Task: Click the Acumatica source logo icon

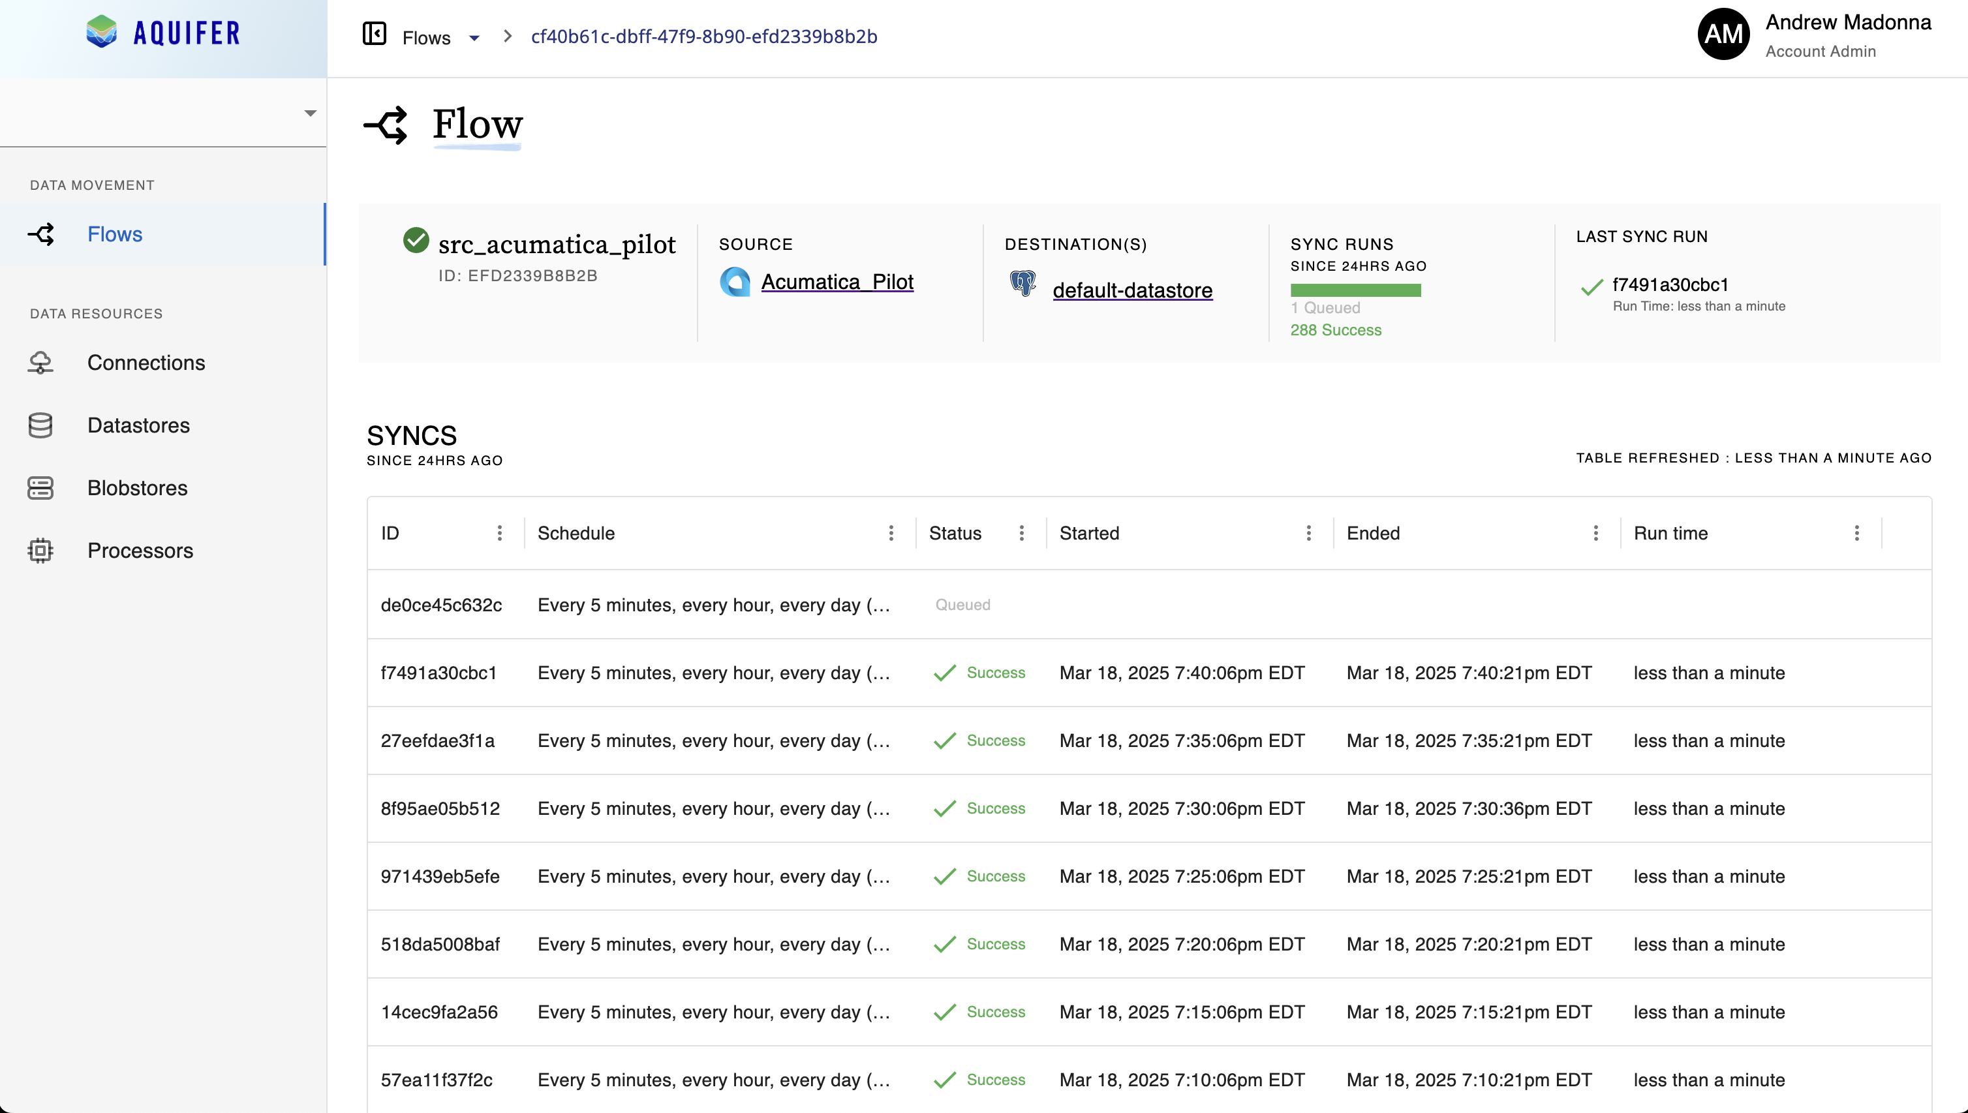Action: pos(735,282)
